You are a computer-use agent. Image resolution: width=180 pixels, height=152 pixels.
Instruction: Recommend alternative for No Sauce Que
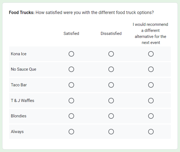[x=151, y=69]
